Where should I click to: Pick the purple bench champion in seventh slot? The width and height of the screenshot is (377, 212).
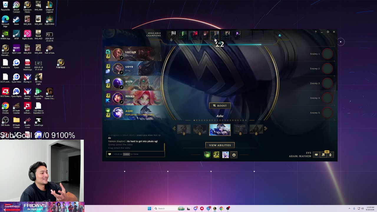pyautogui.click(x=236, y=35)
